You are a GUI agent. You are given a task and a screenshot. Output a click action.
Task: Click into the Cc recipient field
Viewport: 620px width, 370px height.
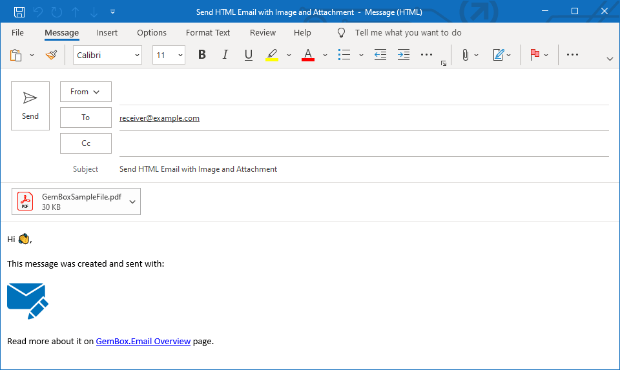[364, 143]
